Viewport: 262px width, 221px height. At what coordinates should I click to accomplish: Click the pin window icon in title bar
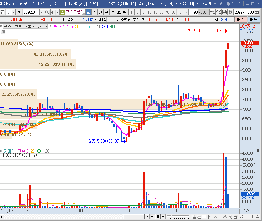(228, 3)
